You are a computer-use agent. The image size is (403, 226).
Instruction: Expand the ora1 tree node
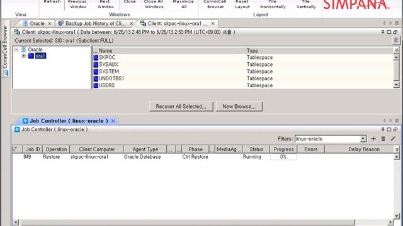pyautogui.click(x=24, y=56)
